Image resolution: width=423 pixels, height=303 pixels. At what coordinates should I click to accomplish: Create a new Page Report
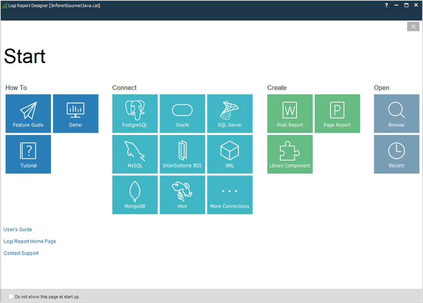click(337, 113)
